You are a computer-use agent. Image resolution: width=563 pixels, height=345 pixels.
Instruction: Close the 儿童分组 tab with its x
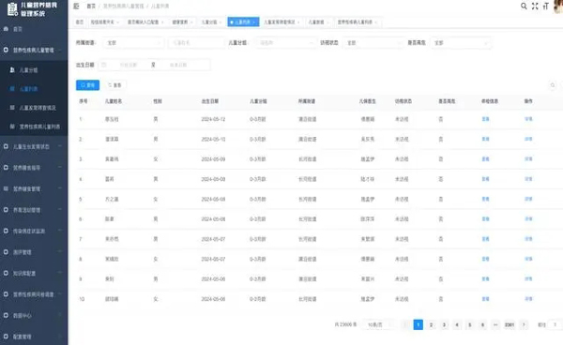(x=221, y=22)
